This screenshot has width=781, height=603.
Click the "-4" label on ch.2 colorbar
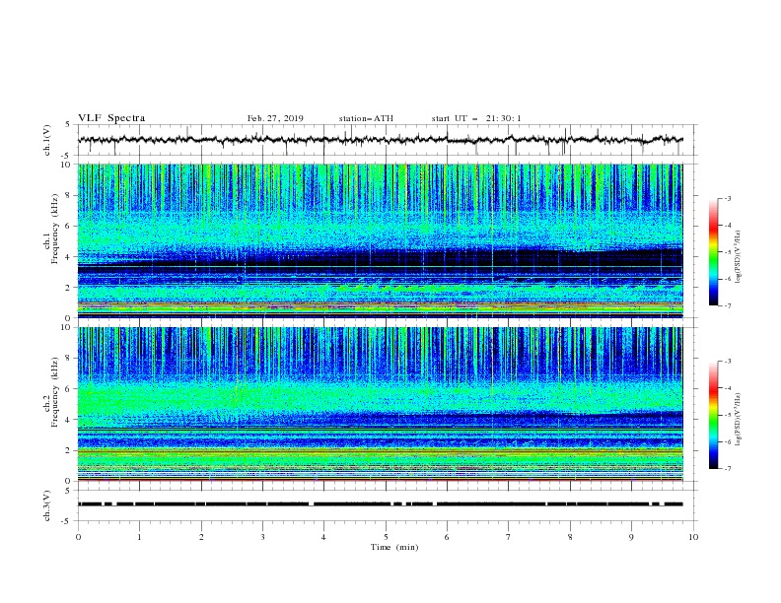point(727,388)
